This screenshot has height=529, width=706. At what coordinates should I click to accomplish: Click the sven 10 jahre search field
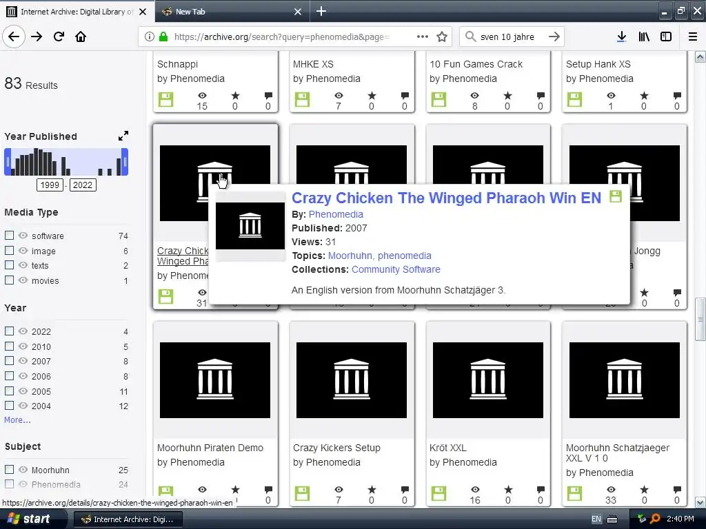pyautogui.click(x=507, y=37)
